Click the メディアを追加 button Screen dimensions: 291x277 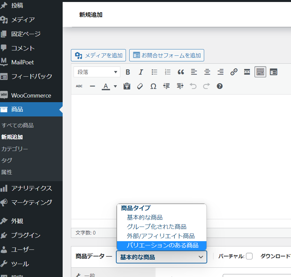(98, 55)
